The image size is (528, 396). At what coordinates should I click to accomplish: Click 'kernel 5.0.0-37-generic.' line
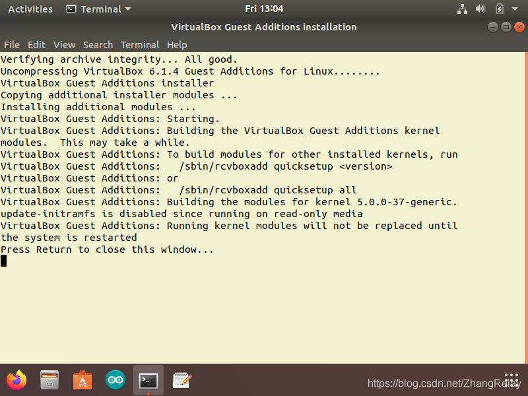pos(228,202)
